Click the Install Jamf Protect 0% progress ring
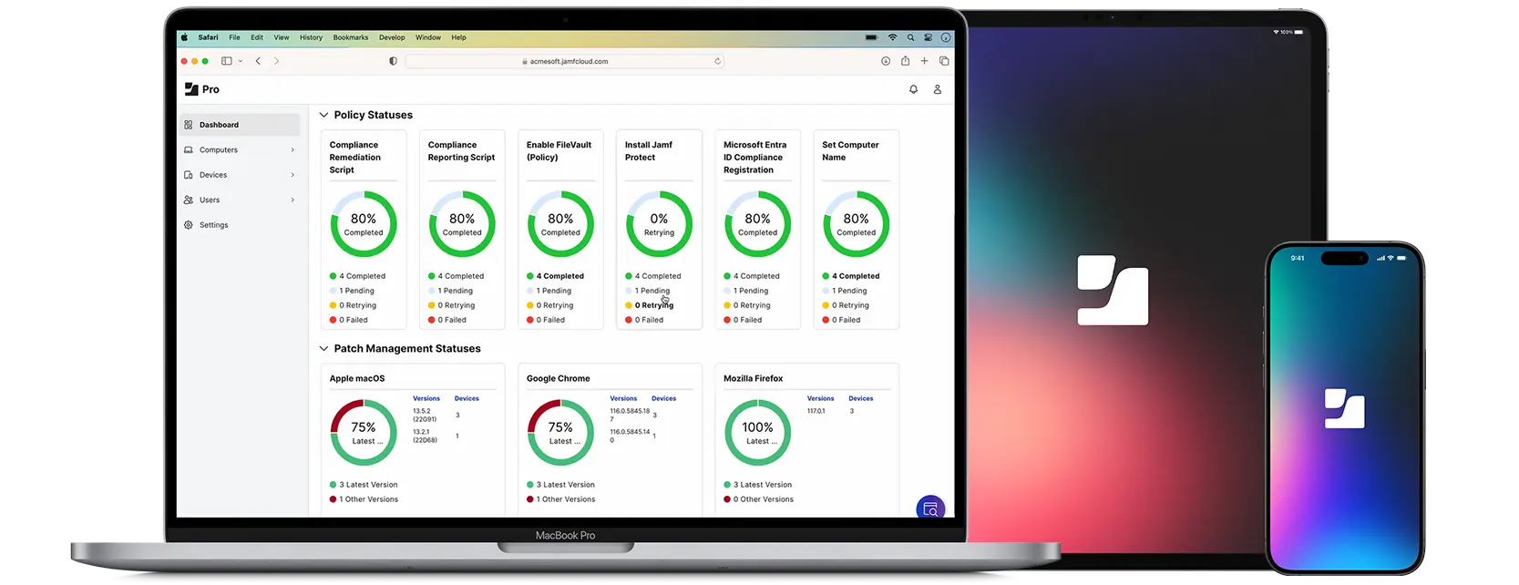The width and height of the screenshot is (1519, 585). 659,224
